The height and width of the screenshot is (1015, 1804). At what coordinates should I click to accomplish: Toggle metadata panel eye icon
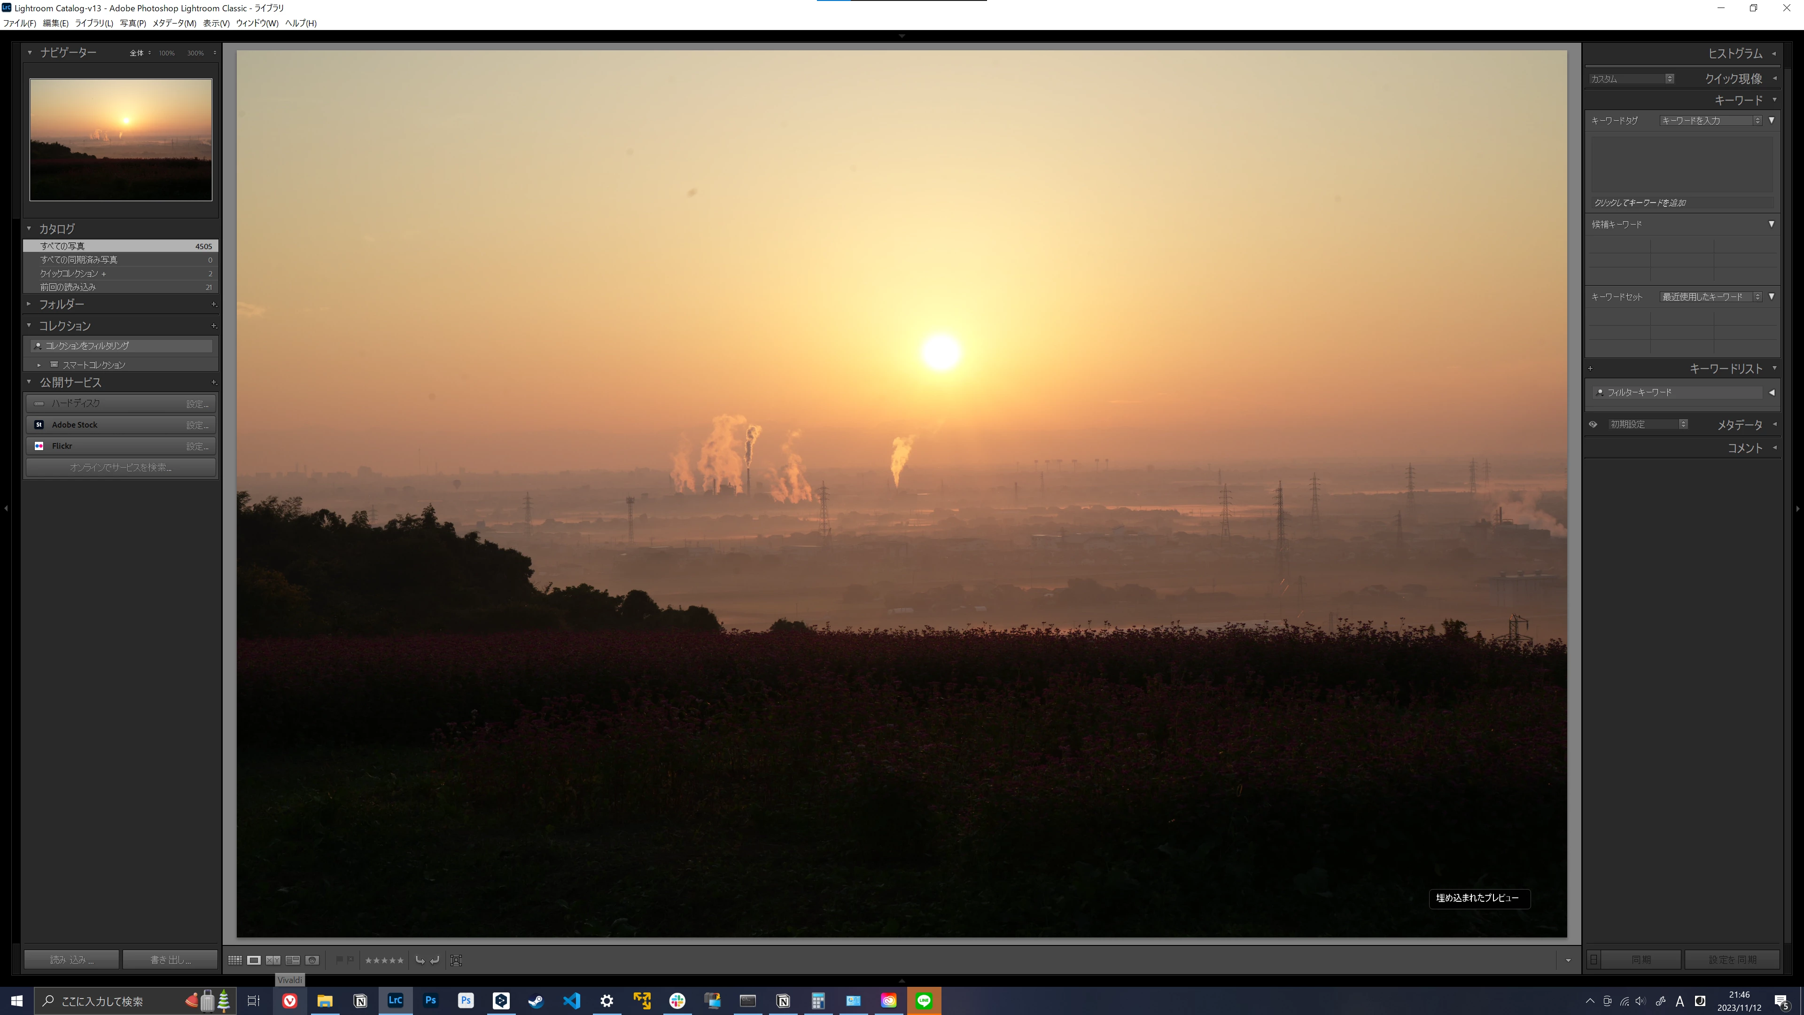(1593, 424)
